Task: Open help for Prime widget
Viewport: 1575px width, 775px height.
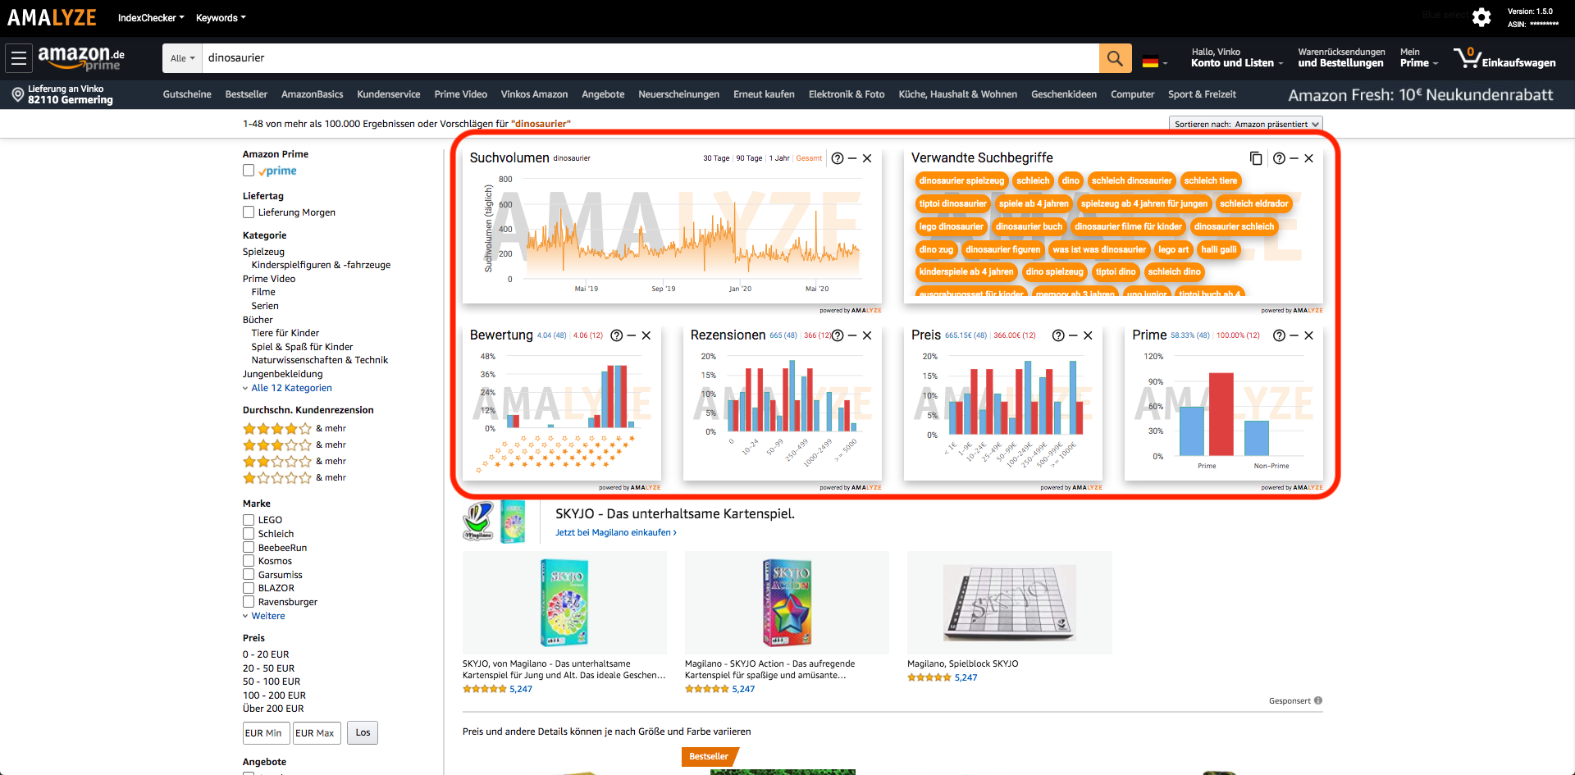Action: tap(1279, 335)
